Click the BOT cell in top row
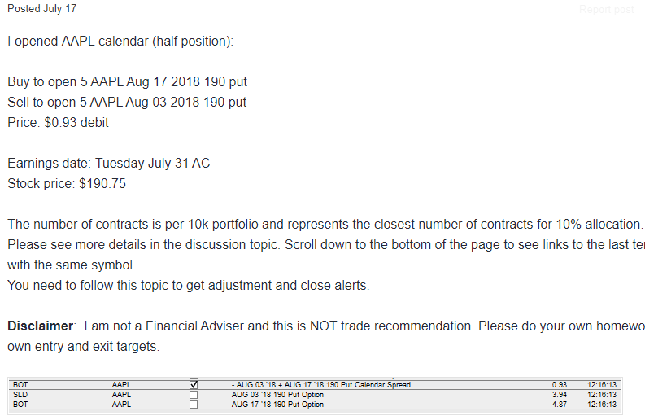The width and height of the screenshot is (645, 420). pyautogui.click(x=20, y=384)
